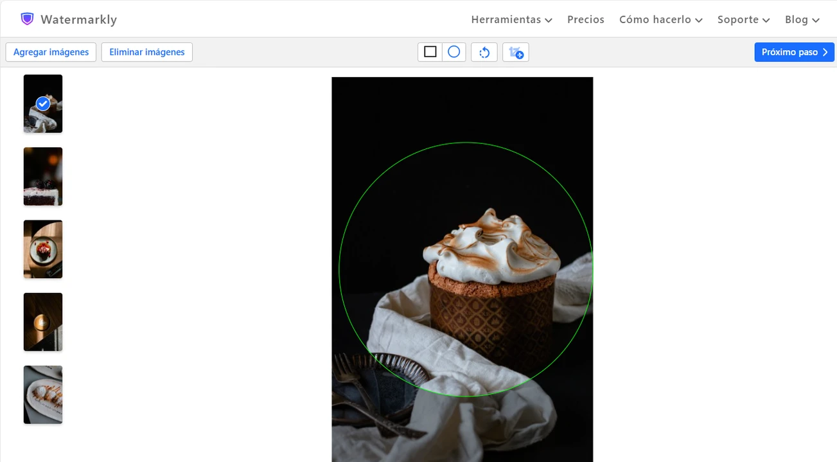Select the circle crop shape
837x462 pixels.
tap(454, 52)
